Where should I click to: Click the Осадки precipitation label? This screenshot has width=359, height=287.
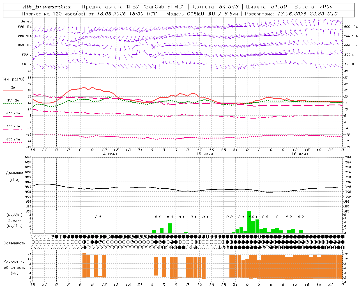point(15,220)
